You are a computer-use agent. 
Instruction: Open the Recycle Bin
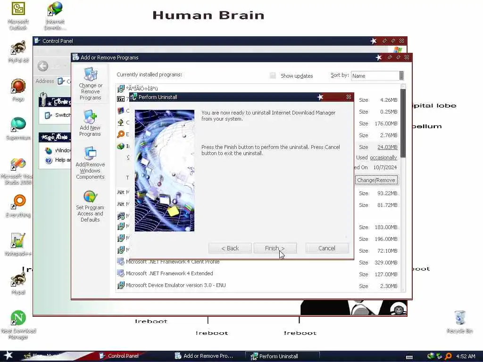click(x=459, y=322)
